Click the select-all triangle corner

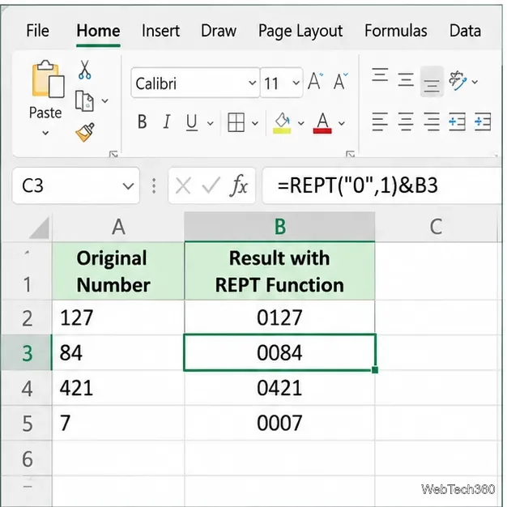click(x=40, y=228)
